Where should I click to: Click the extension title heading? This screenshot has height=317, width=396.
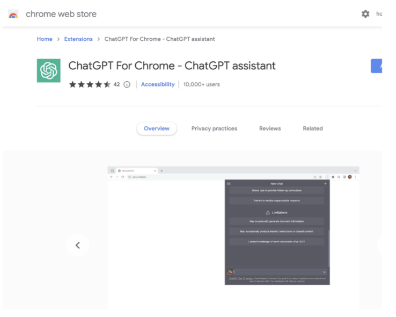pos(172,66)
